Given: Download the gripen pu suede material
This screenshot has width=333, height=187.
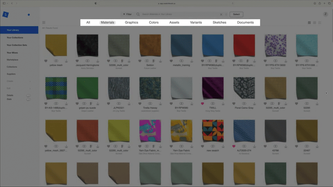Looking at the screenshot, I should click(x=98, y=104).
